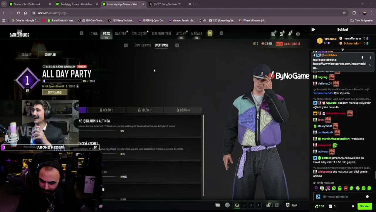Switch to Ready4gg Stream tab
Screen dimensions: 376x212
[77, 4]
